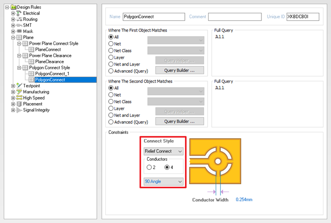
Task: Open the Relief Connect style dropdown
Action: 164,151
